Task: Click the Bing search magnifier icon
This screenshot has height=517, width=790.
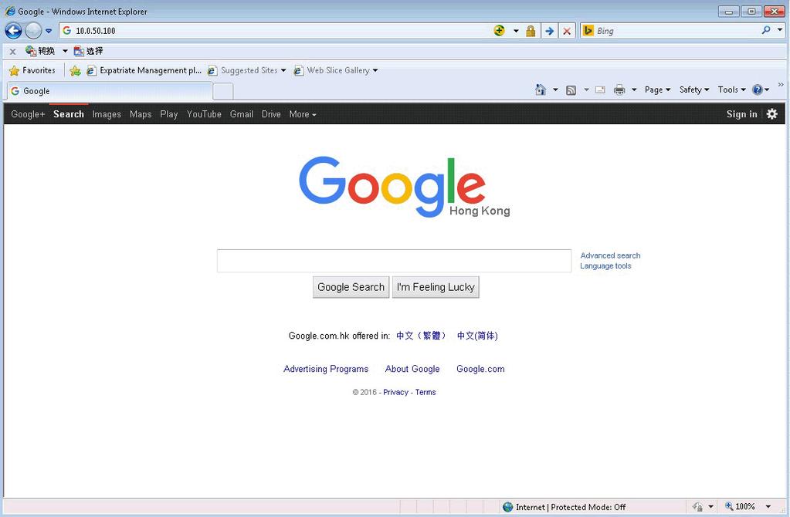Action: [766, 30]
